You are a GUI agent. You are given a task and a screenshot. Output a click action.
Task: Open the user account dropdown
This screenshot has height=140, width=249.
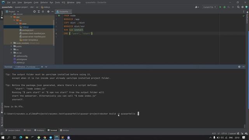(197, 7)
